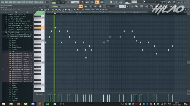Open the EDIT menu
190x106 pixels.
coord(7,2)
